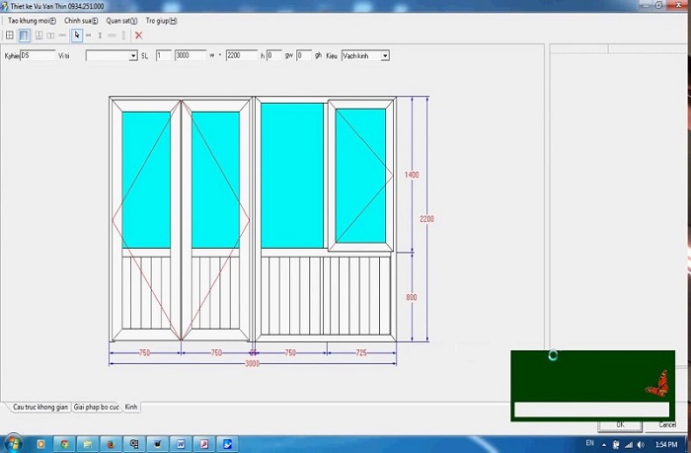Select the arrow pointer tool
This screenshot has height=453, width=691.
[x=77, y=36]
